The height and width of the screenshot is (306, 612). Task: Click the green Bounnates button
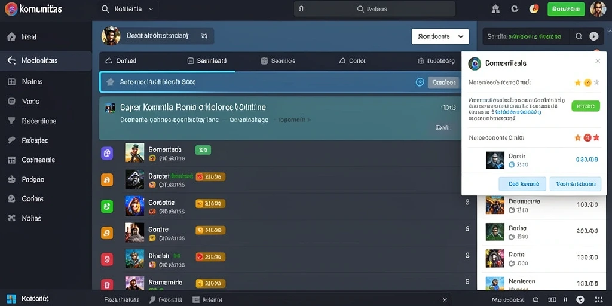pos(566,9)
